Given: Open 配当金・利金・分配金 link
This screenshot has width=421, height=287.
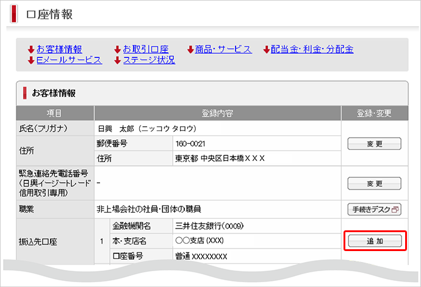Looking at the screenshot, I should (x=312, y=49).
